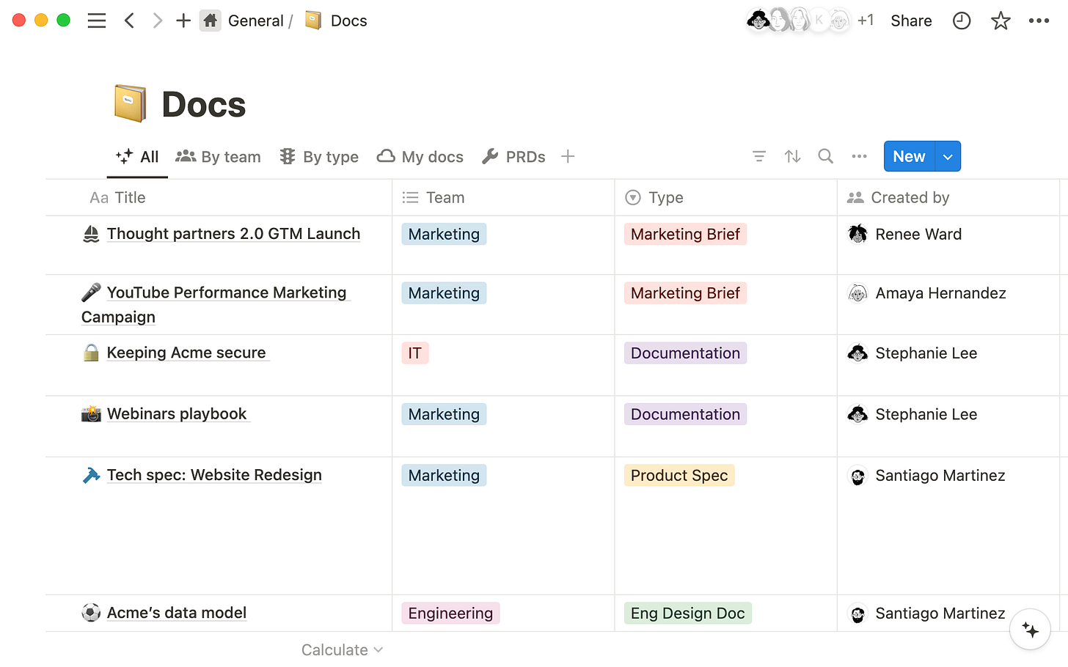Open the Webinars playbook document
Viewport: 1068px width, 667px height.
click(x=177, y=413)
